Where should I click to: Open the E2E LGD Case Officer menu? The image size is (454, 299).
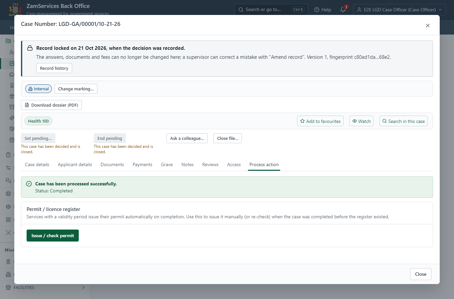point(399,10)
